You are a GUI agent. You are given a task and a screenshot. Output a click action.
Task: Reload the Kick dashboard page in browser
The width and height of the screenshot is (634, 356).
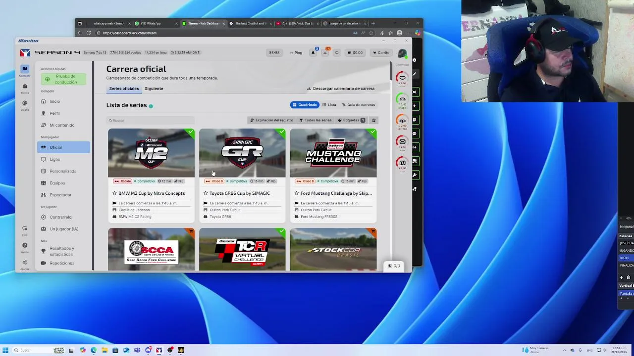point(89,33)
